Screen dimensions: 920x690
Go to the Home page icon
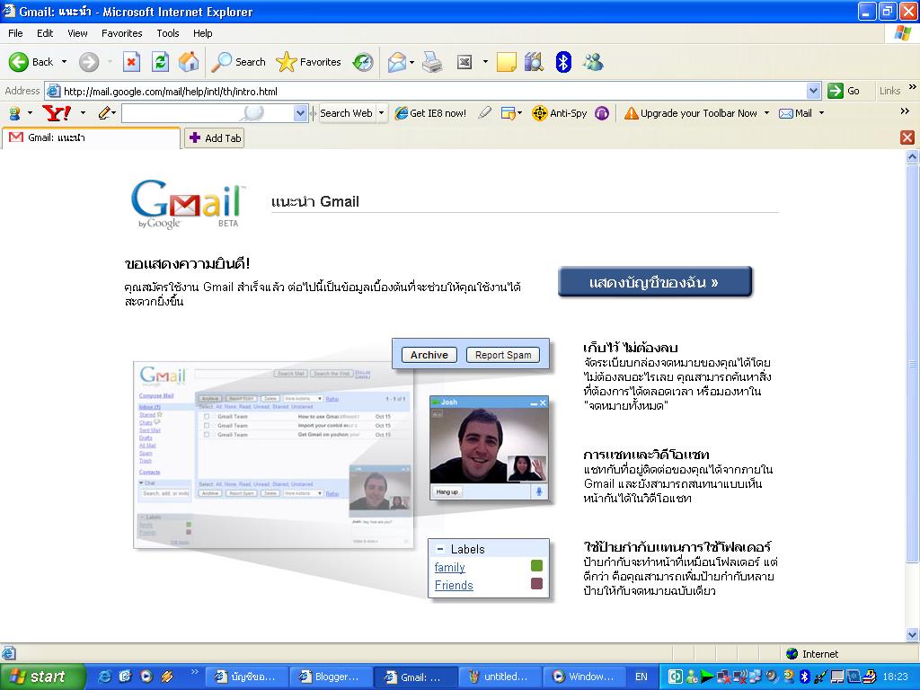pyautogui.click(x=189, y=62)
